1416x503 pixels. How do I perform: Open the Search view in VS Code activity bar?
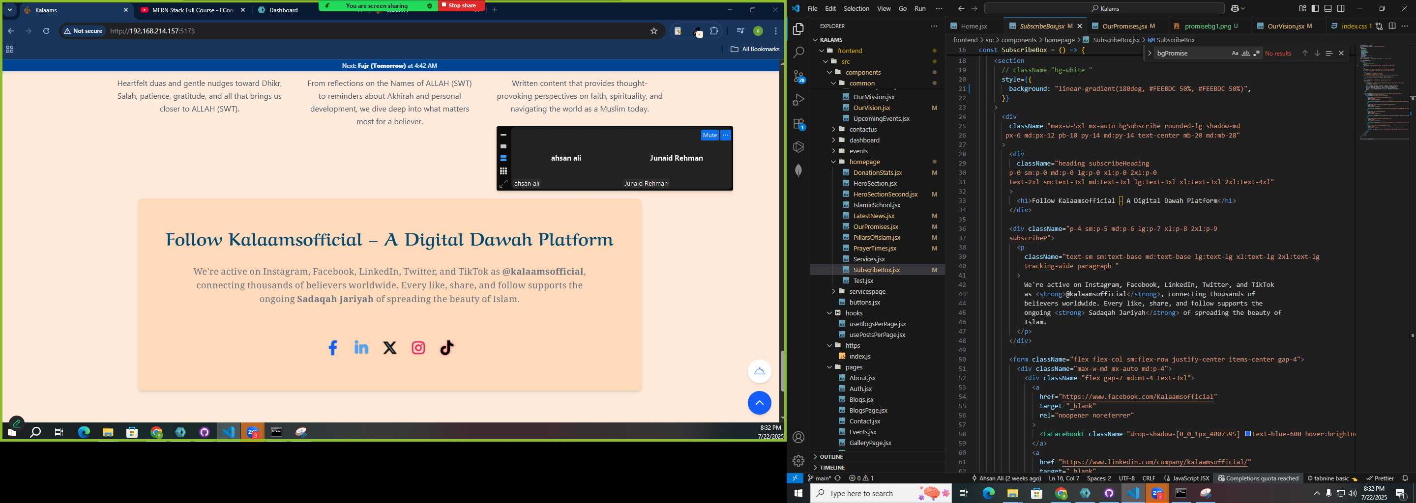coord(798,52)
